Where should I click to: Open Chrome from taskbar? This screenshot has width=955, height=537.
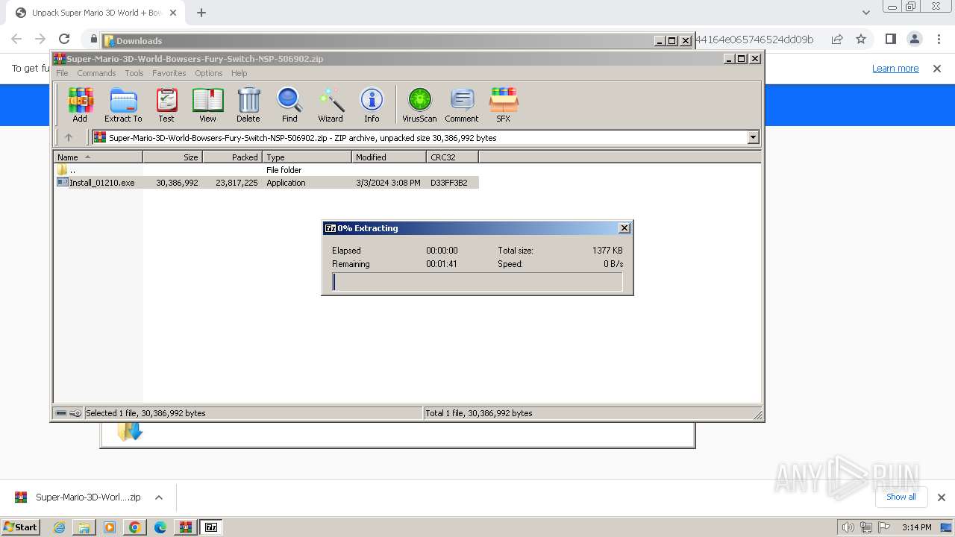(135, 527)
